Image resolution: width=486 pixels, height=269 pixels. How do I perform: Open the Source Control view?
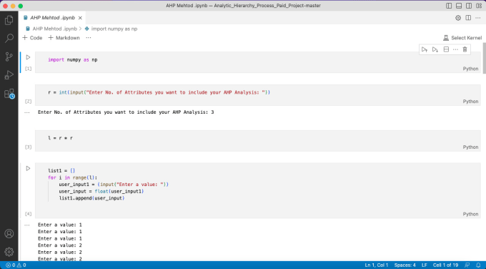[9, 57]
